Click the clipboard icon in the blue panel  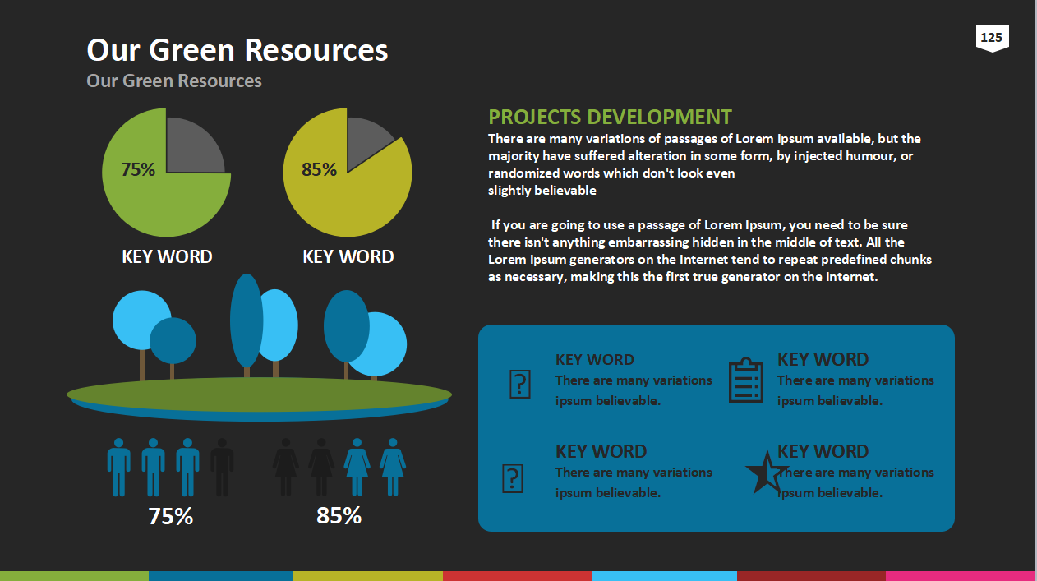(x=746, y=380)
